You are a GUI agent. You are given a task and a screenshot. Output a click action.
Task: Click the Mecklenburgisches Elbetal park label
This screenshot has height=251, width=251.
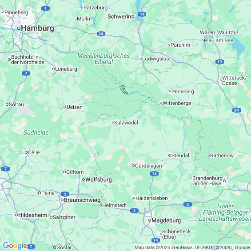[104, 59]
